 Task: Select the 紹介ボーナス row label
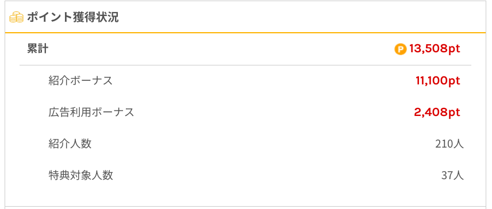pos(80,81)
